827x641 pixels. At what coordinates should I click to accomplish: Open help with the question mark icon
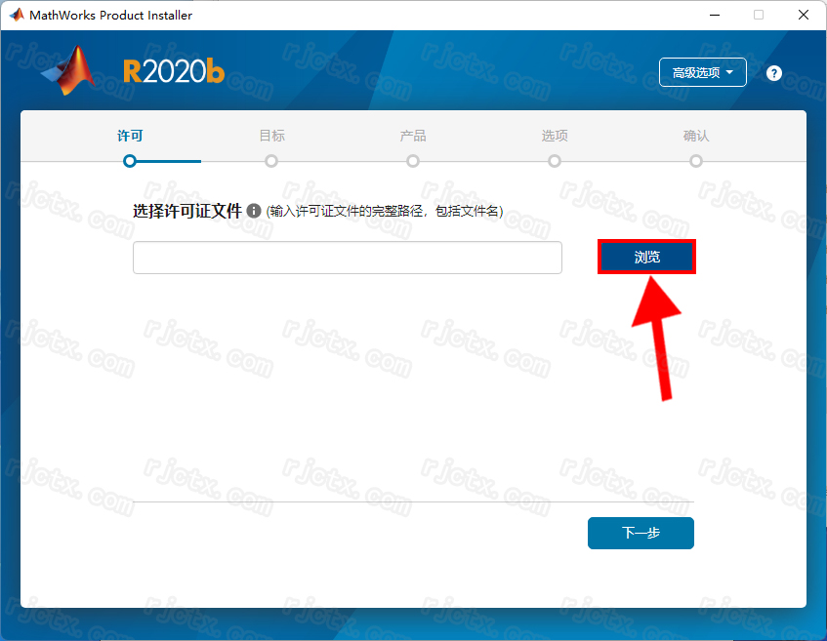(774, 73)
